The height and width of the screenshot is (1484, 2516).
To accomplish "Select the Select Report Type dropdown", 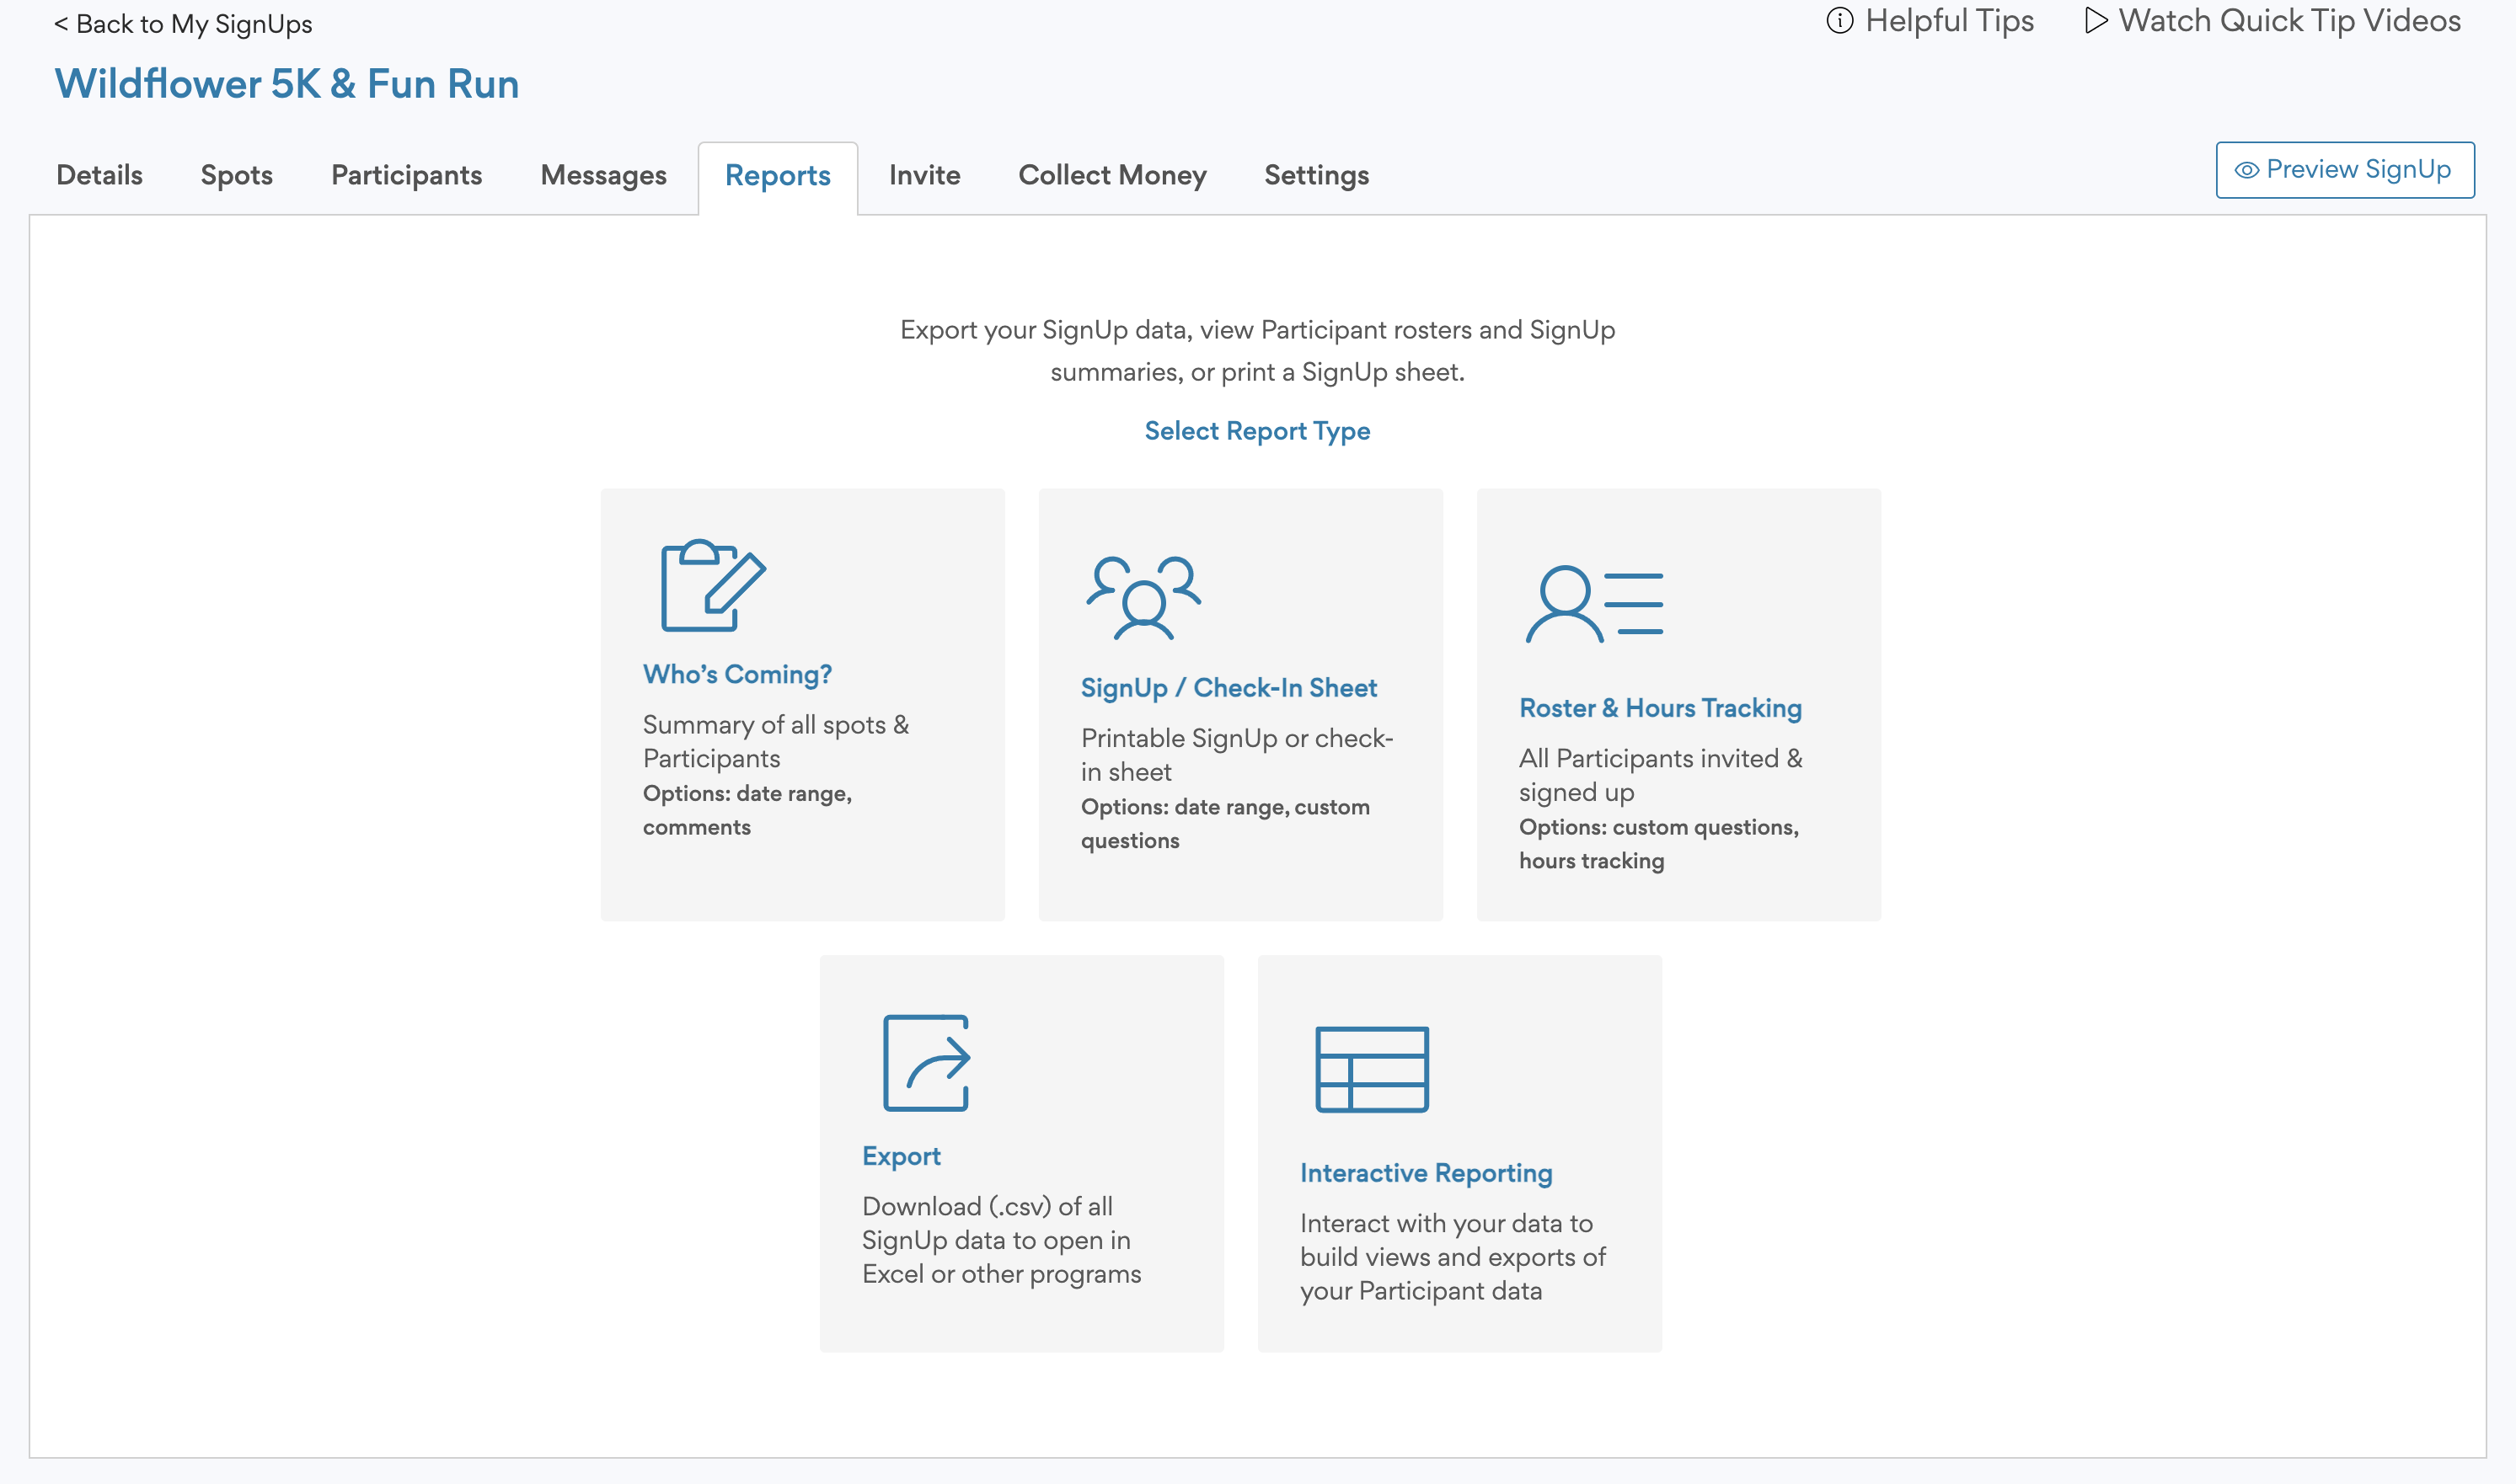I will tap(1256, 430).
